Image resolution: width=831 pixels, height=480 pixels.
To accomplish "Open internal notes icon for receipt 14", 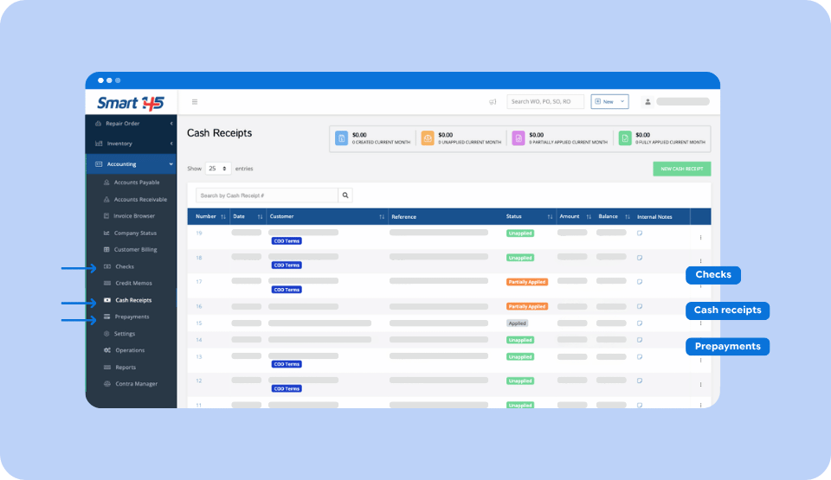I will (640, 340).
